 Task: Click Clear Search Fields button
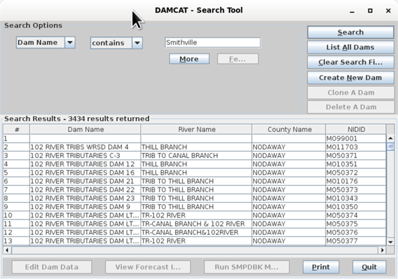click(x=351, y=62)
